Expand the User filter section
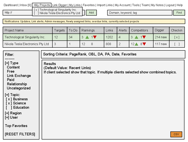Viewport: 188px width, 142px height. pos(7,117)
